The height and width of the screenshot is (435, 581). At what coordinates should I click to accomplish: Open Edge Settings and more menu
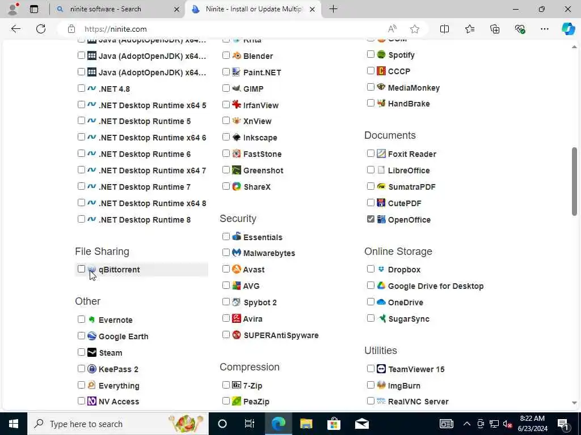coord(544,29)
